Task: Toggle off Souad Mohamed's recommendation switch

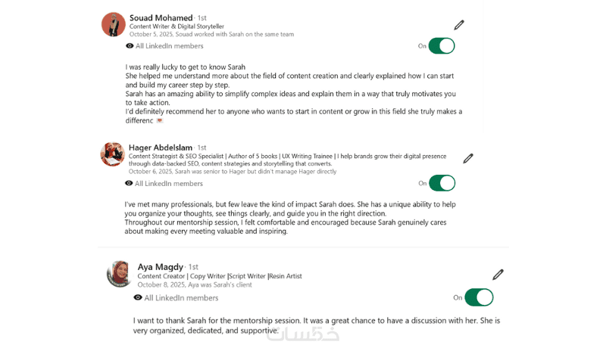Action: (x=442, y=46)
